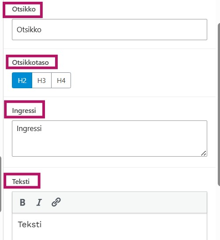
Task: Click the Ingressi text inside the textarea
Action: [29, 128]
